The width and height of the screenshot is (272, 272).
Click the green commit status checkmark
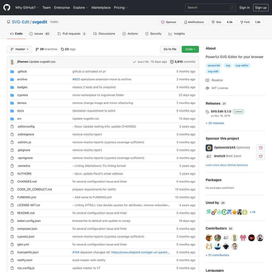[134, 62]
